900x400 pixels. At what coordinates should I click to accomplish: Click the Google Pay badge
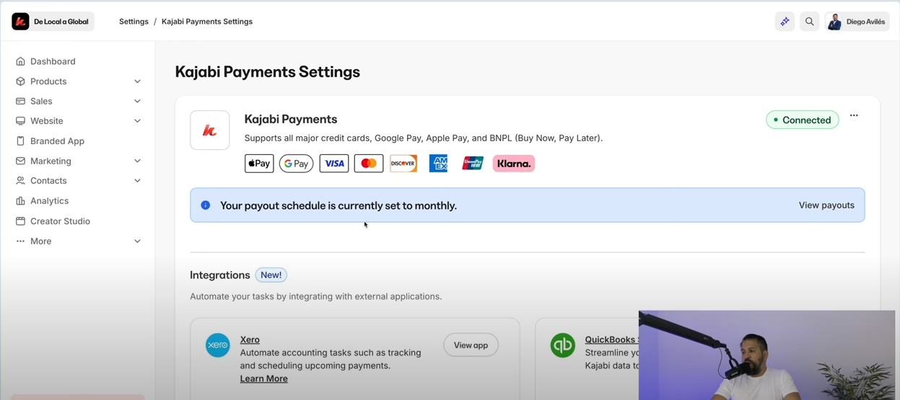click(296, 164)
